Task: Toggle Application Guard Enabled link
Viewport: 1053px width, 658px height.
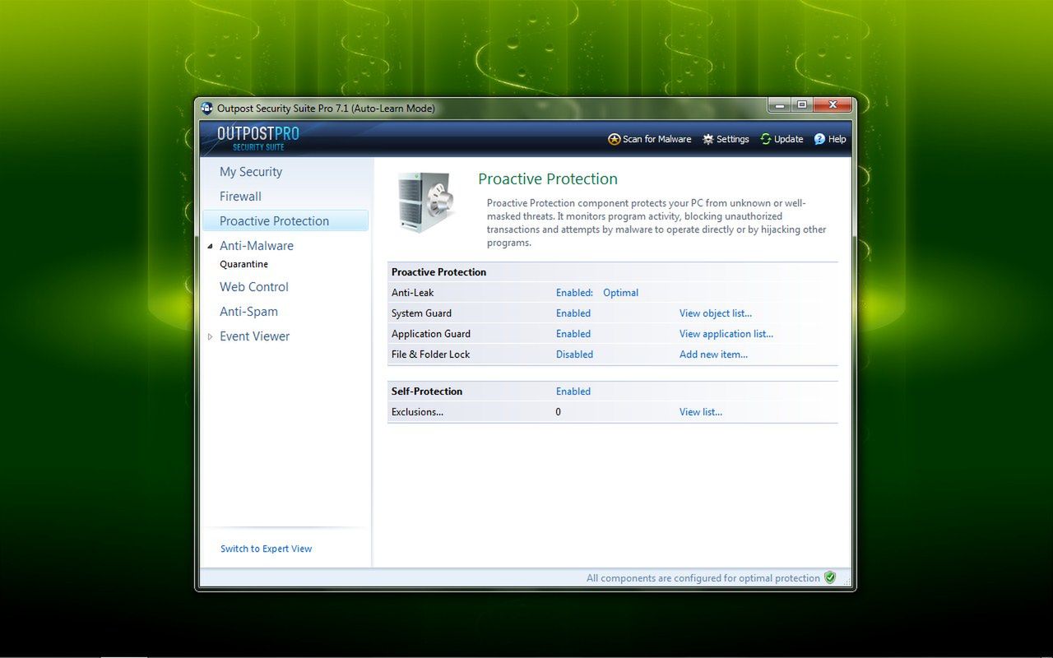Action: tap(573, 334)
